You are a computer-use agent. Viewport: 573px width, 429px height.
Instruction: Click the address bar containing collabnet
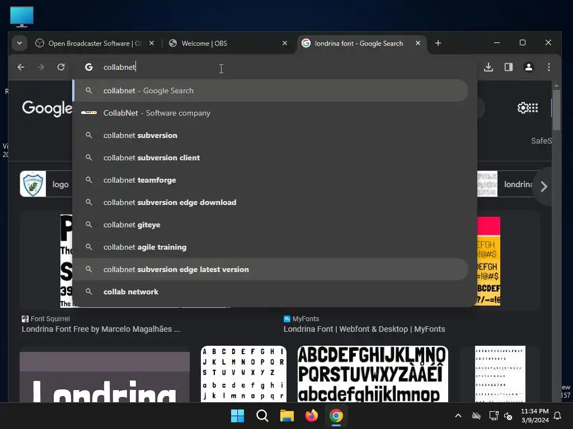point(274,67)
